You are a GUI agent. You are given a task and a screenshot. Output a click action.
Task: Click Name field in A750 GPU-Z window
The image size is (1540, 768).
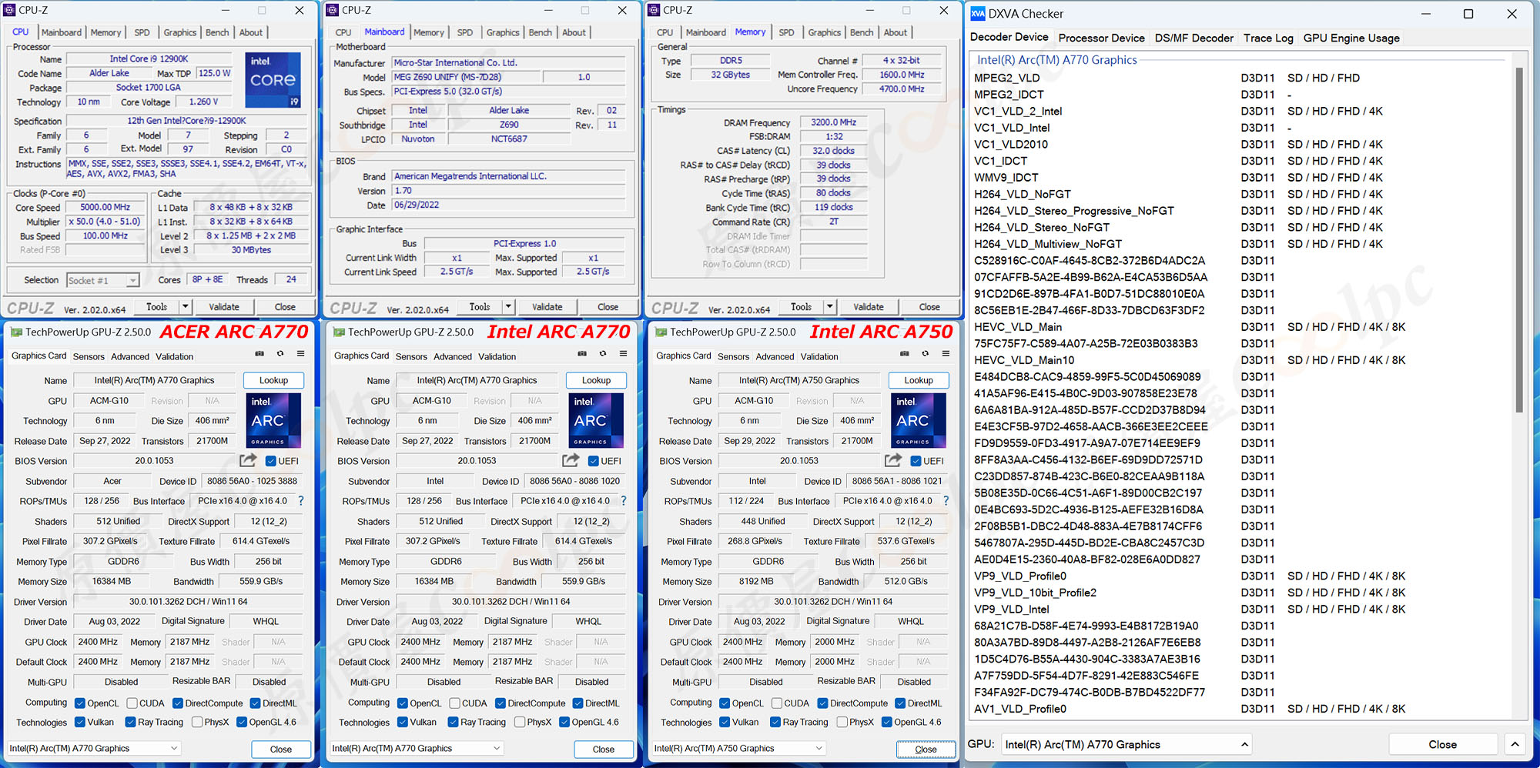[x=798, y=380]
